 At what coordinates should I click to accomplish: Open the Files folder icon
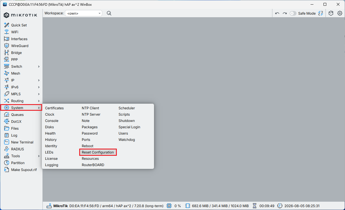click(x=7, y=129)
